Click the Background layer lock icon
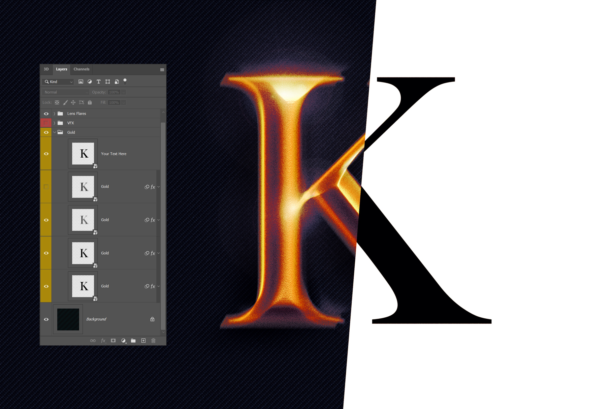This screenshot has height=409, width=613. 152,319
